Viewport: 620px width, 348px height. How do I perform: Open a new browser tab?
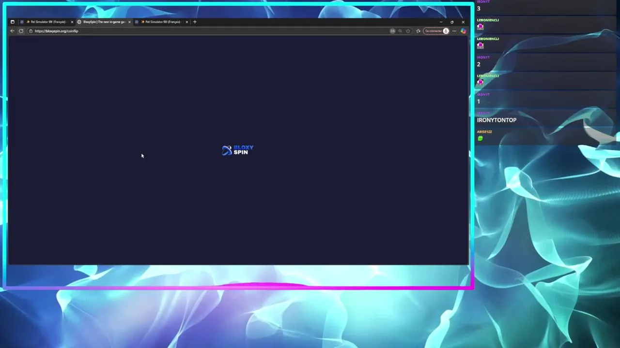coord(195,22)
